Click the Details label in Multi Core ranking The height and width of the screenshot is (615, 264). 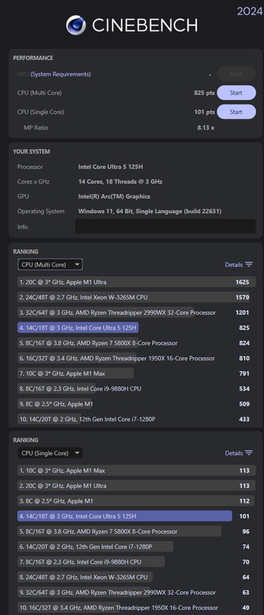coord(234,265)
